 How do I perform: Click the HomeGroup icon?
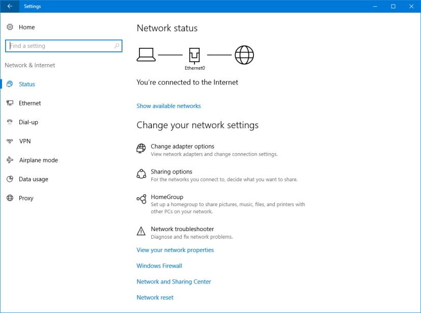point(142,199)
